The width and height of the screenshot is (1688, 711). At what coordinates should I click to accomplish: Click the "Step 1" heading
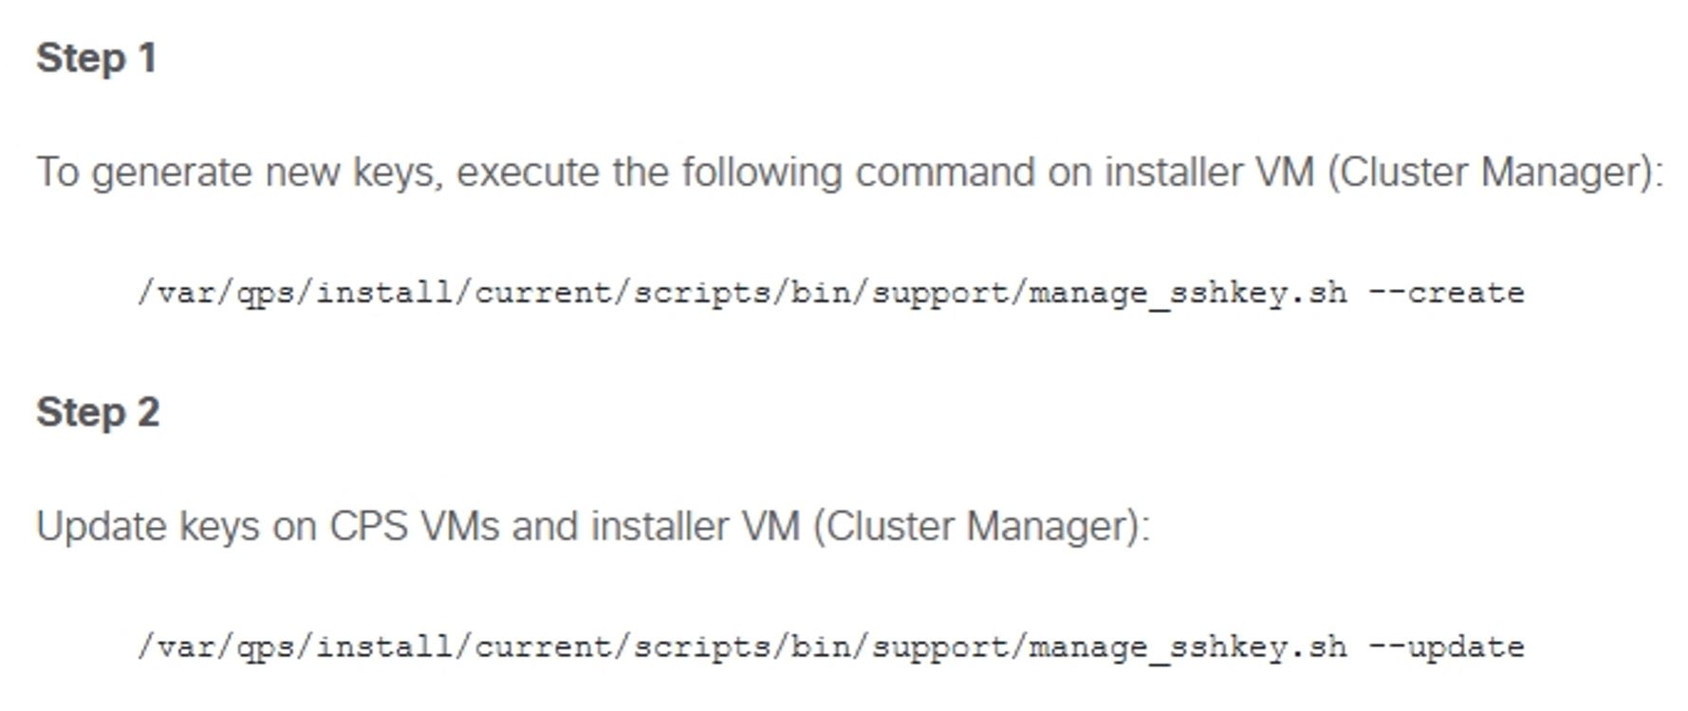pos(96,59)
